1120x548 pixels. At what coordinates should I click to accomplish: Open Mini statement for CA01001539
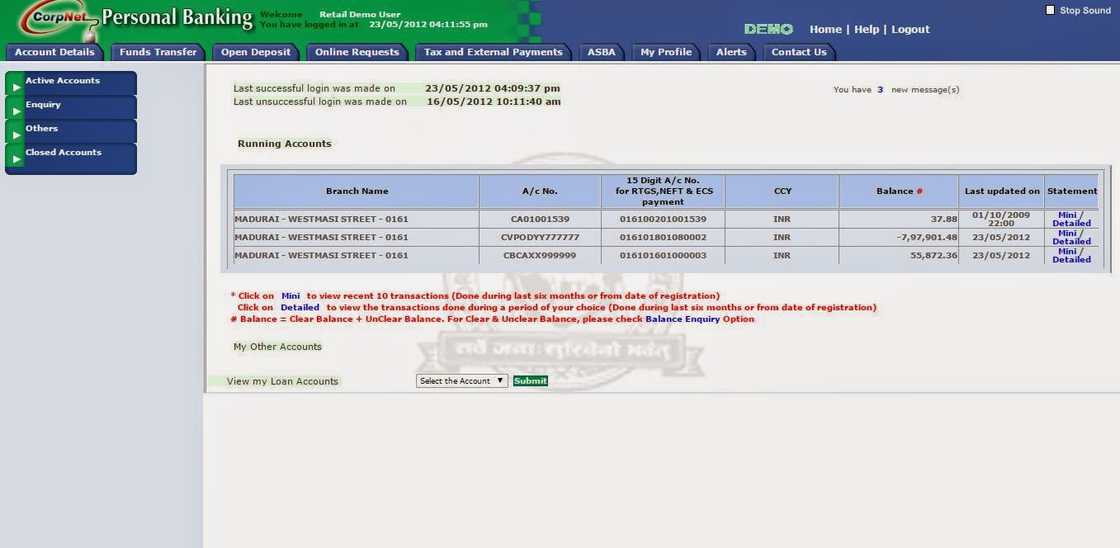point(1067,215)
